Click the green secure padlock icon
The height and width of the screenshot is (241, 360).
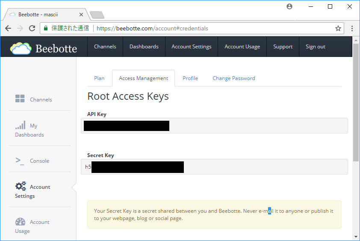tap(46, 28)
